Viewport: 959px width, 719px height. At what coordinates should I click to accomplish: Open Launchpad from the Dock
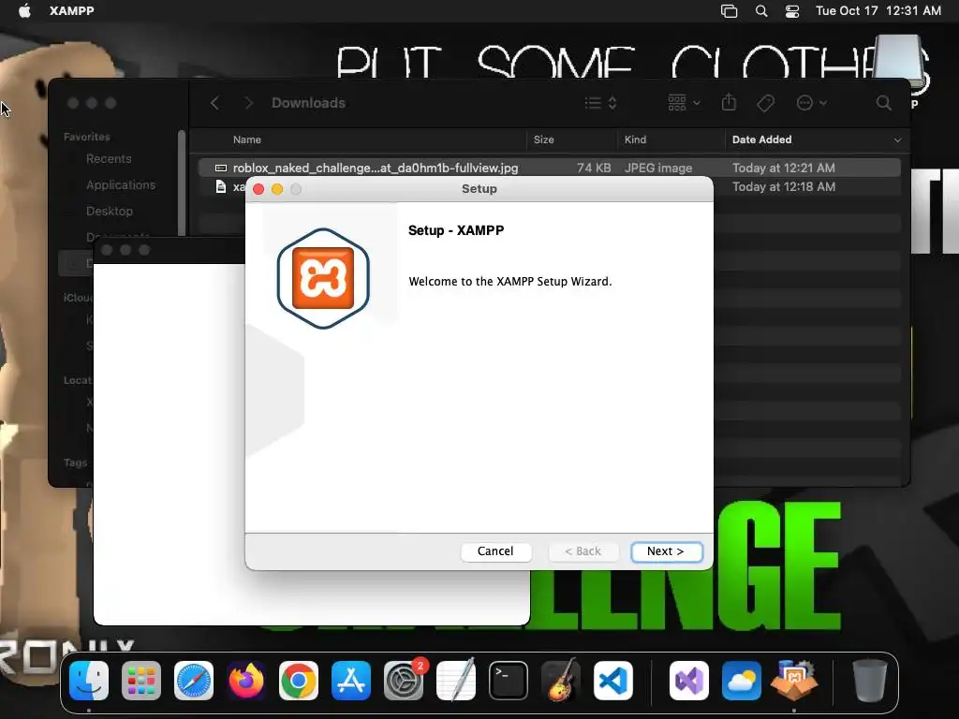[x=141, y=681]
